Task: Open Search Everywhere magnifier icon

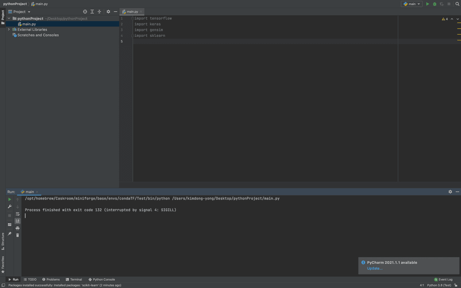Action: tap(457, 4)
